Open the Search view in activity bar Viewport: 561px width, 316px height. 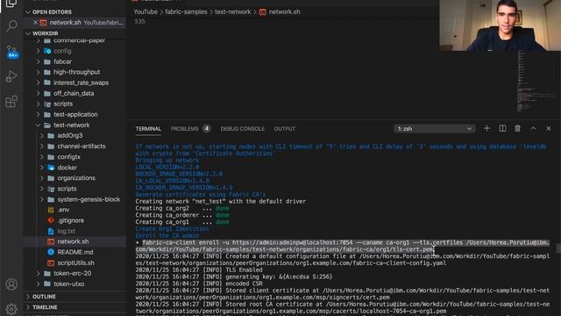[11, 25]
